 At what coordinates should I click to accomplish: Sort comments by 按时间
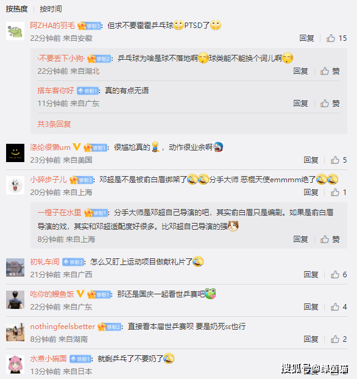[x=51, y=9]
